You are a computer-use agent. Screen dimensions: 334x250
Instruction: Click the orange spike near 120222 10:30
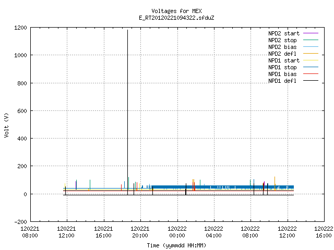[x=275, y=182]
